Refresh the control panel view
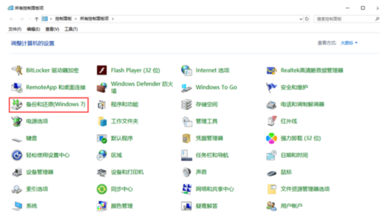The image size is (380, 217). tap(307, 19)
